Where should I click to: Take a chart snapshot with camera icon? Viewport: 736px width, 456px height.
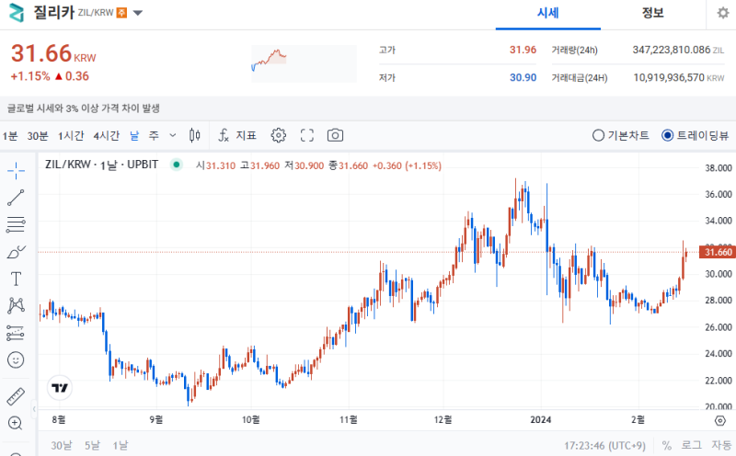pos(335,135)
